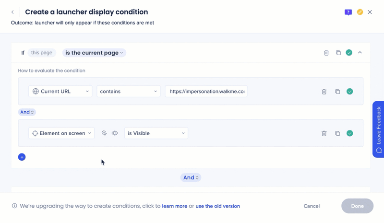The height and width of the screenshot is (223, 384).
Task: Click the 'learn more' link
Action: pos(175,206)
